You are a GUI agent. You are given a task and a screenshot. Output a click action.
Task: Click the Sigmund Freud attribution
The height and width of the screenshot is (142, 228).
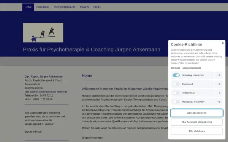(x=33, y=131)
